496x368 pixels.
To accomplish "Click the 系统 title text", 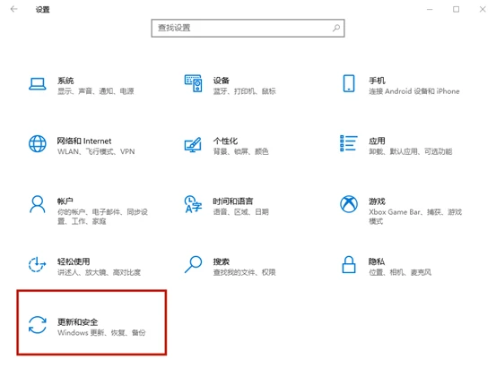I will (65, 81).
